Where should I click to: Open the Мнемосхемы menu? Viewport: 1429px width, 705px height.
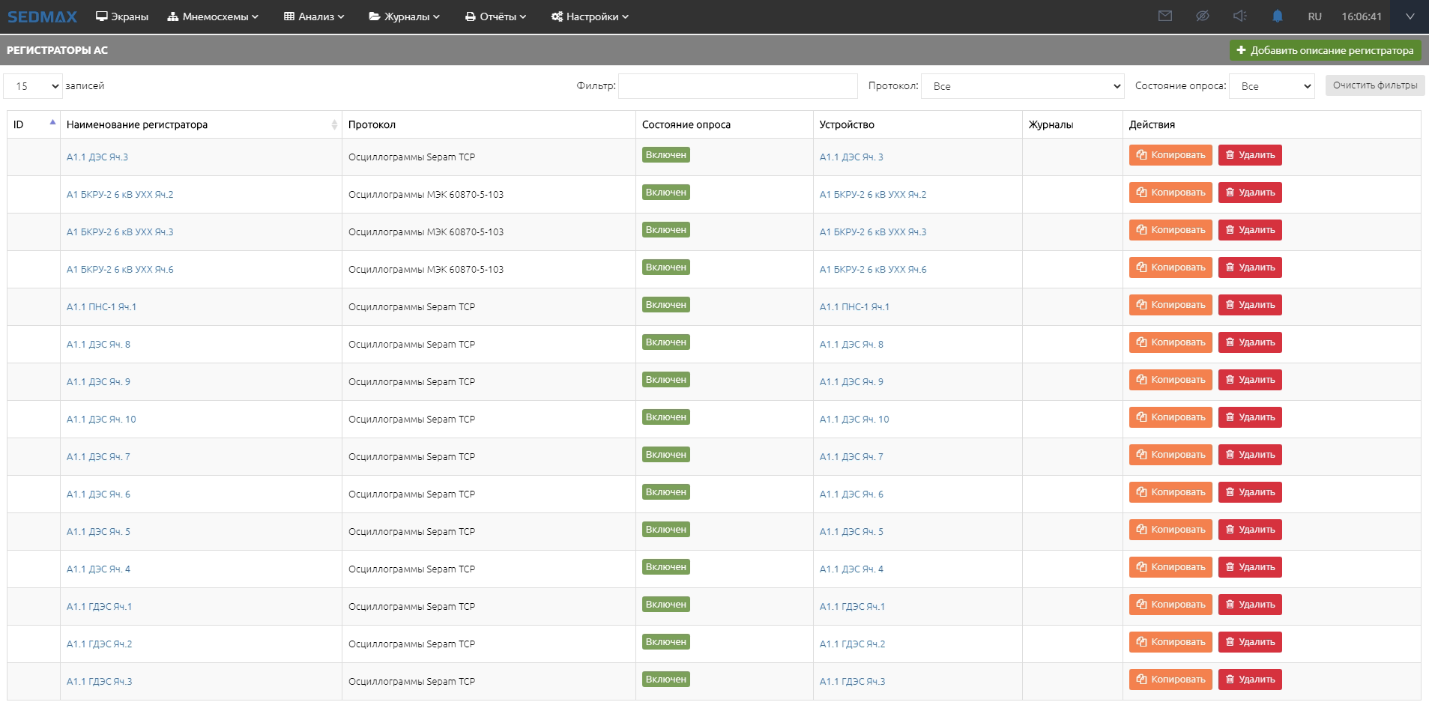click(213, 16)
